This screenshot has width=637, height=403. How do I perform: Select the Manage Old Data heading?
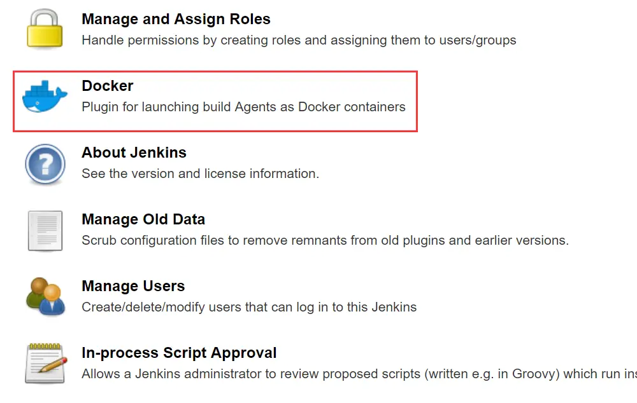click(143, 219)
